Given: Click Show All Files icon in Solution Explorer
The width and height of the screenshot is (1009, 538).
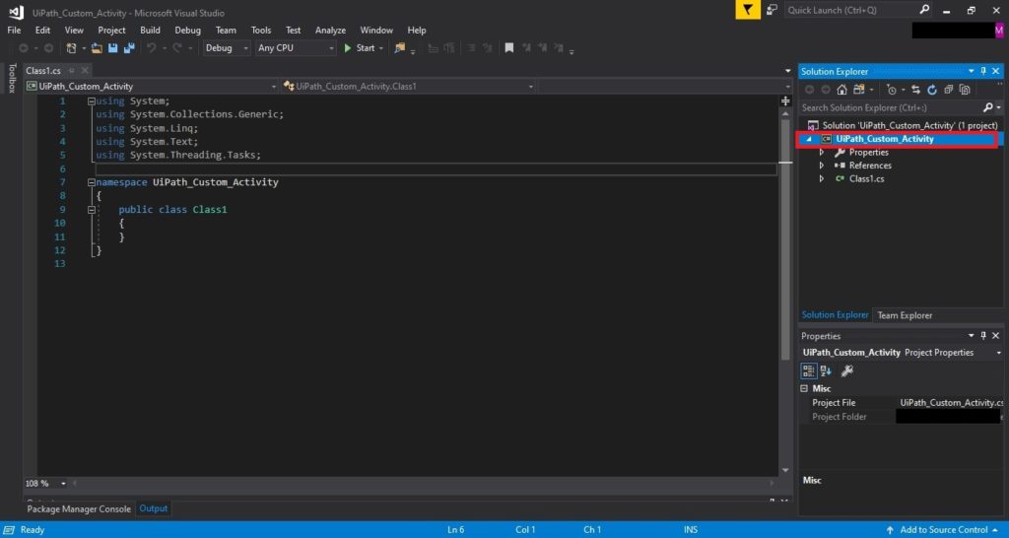Looking at the screenshot, I should (965, 90).
